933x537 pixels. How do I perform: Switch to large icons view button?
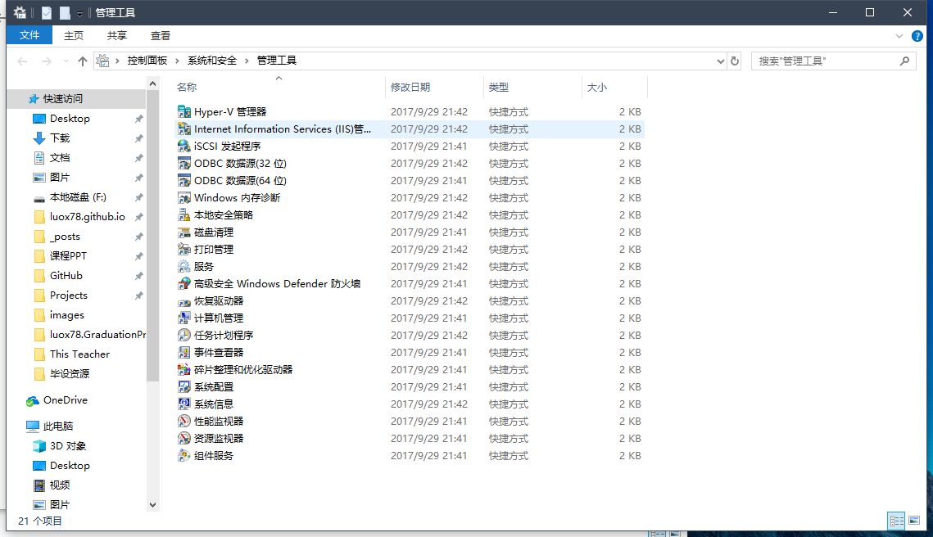(x=914, y=521)
